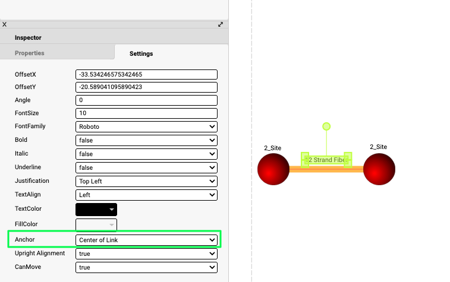Toggle the Italic setting dropdown
Image resolution: width=450 pixels, height=282 pixels.
[x=146, y=154]
